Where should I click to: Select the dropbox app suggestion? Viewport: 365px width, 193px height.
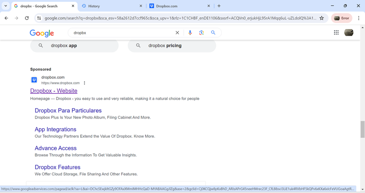point(74,46)
